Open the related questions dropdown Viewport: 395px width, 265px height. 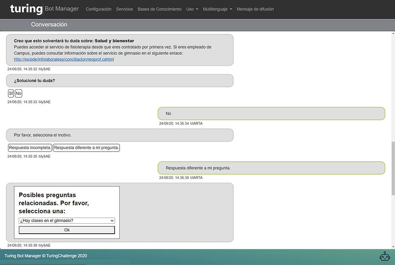(x=67, y=220)
